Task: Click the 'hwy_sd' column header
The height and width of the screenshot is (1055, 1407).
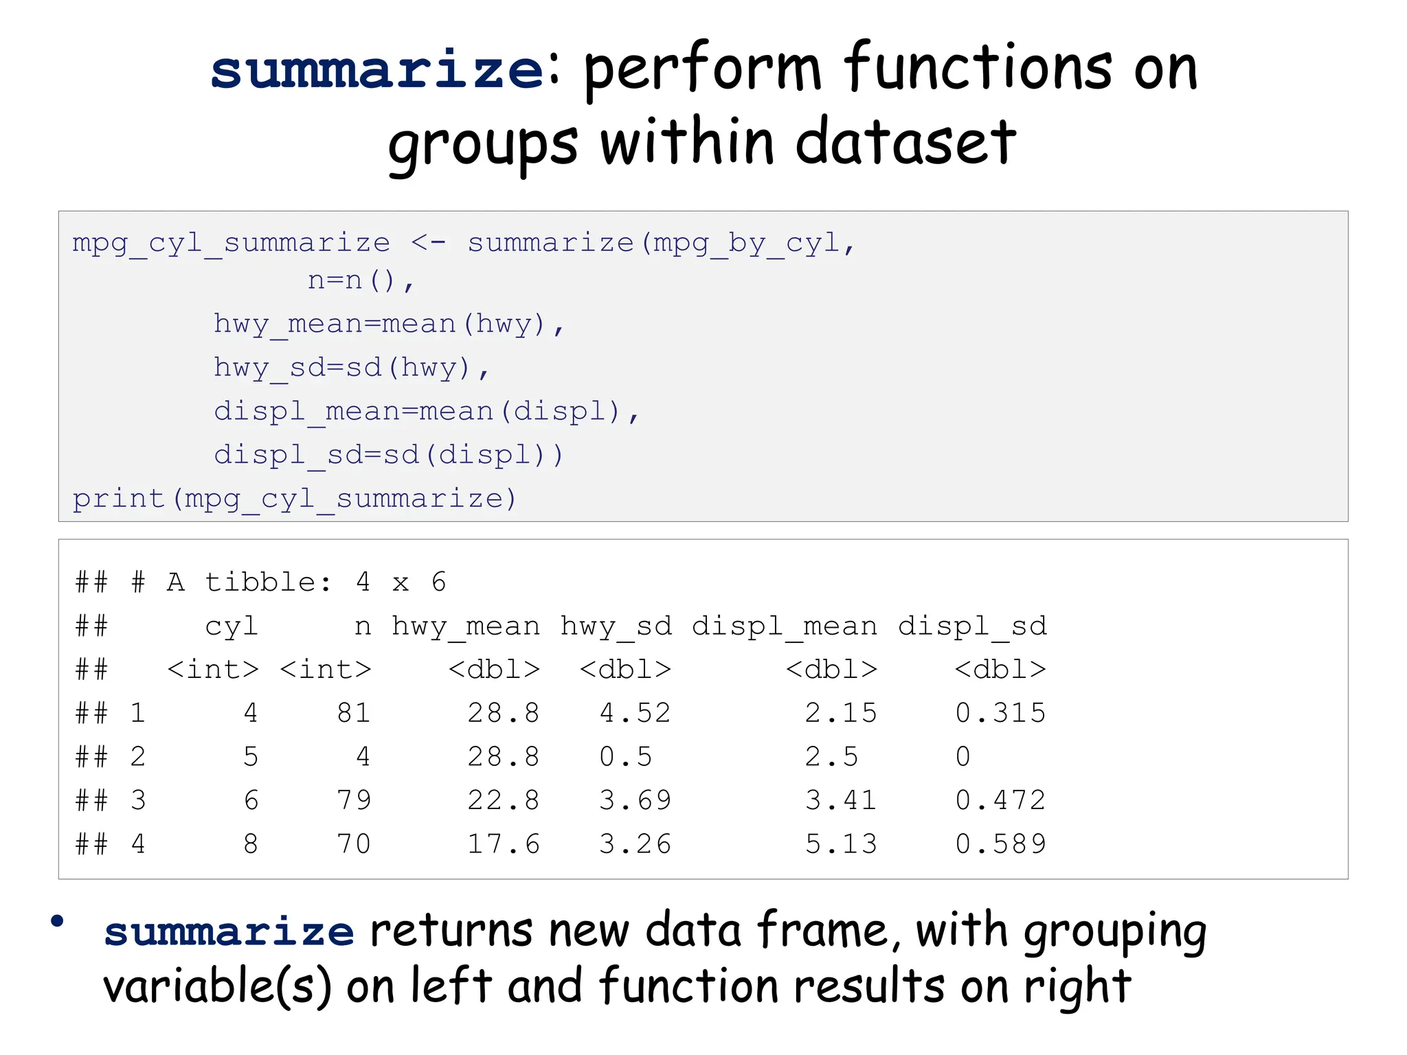Action: pos(616,626)
